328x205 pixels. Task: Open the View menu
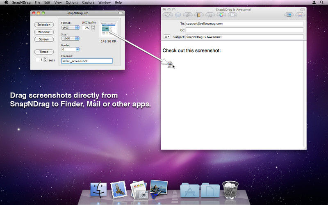click(58, 2)
